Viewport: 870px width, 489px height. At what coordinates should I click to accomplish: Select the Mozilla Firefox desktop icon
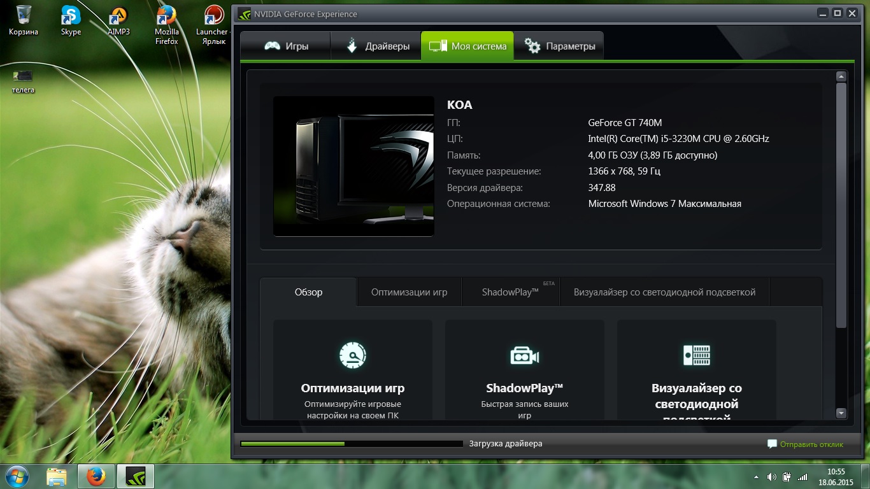tap(166, 25)
